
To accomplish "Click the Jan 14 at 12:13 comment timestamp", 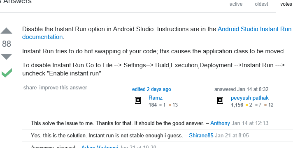I will click(250, 123).
